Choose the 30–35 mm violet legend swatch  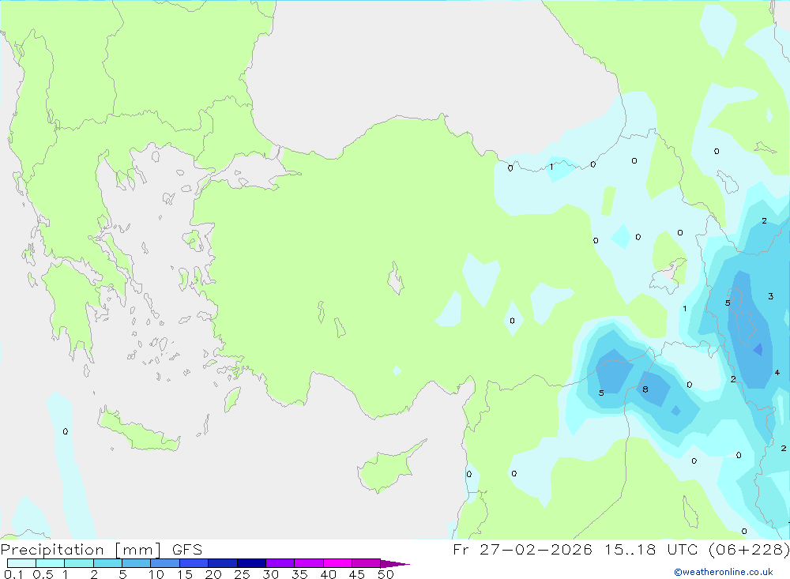tap(280, 563)
